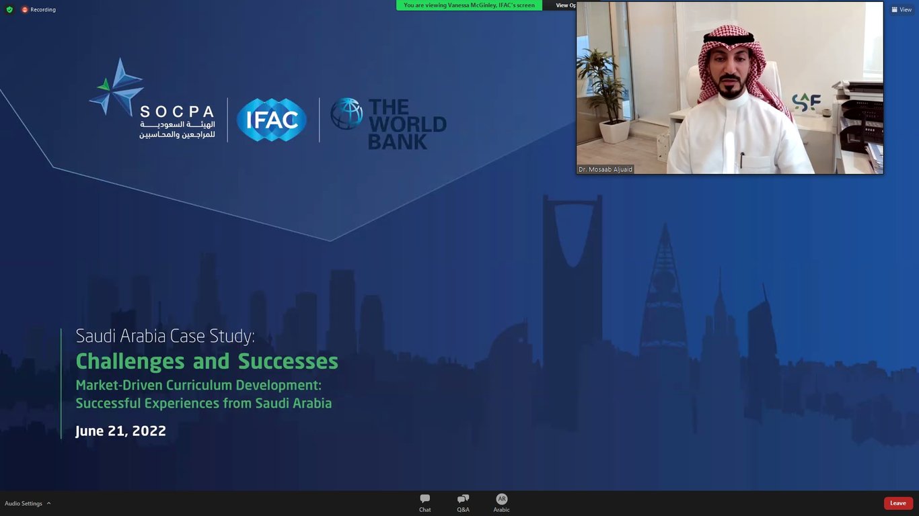Viewport: 919px width, 516px height.
Task: Open the View layout menu
Action: click(x=902, y=9)
